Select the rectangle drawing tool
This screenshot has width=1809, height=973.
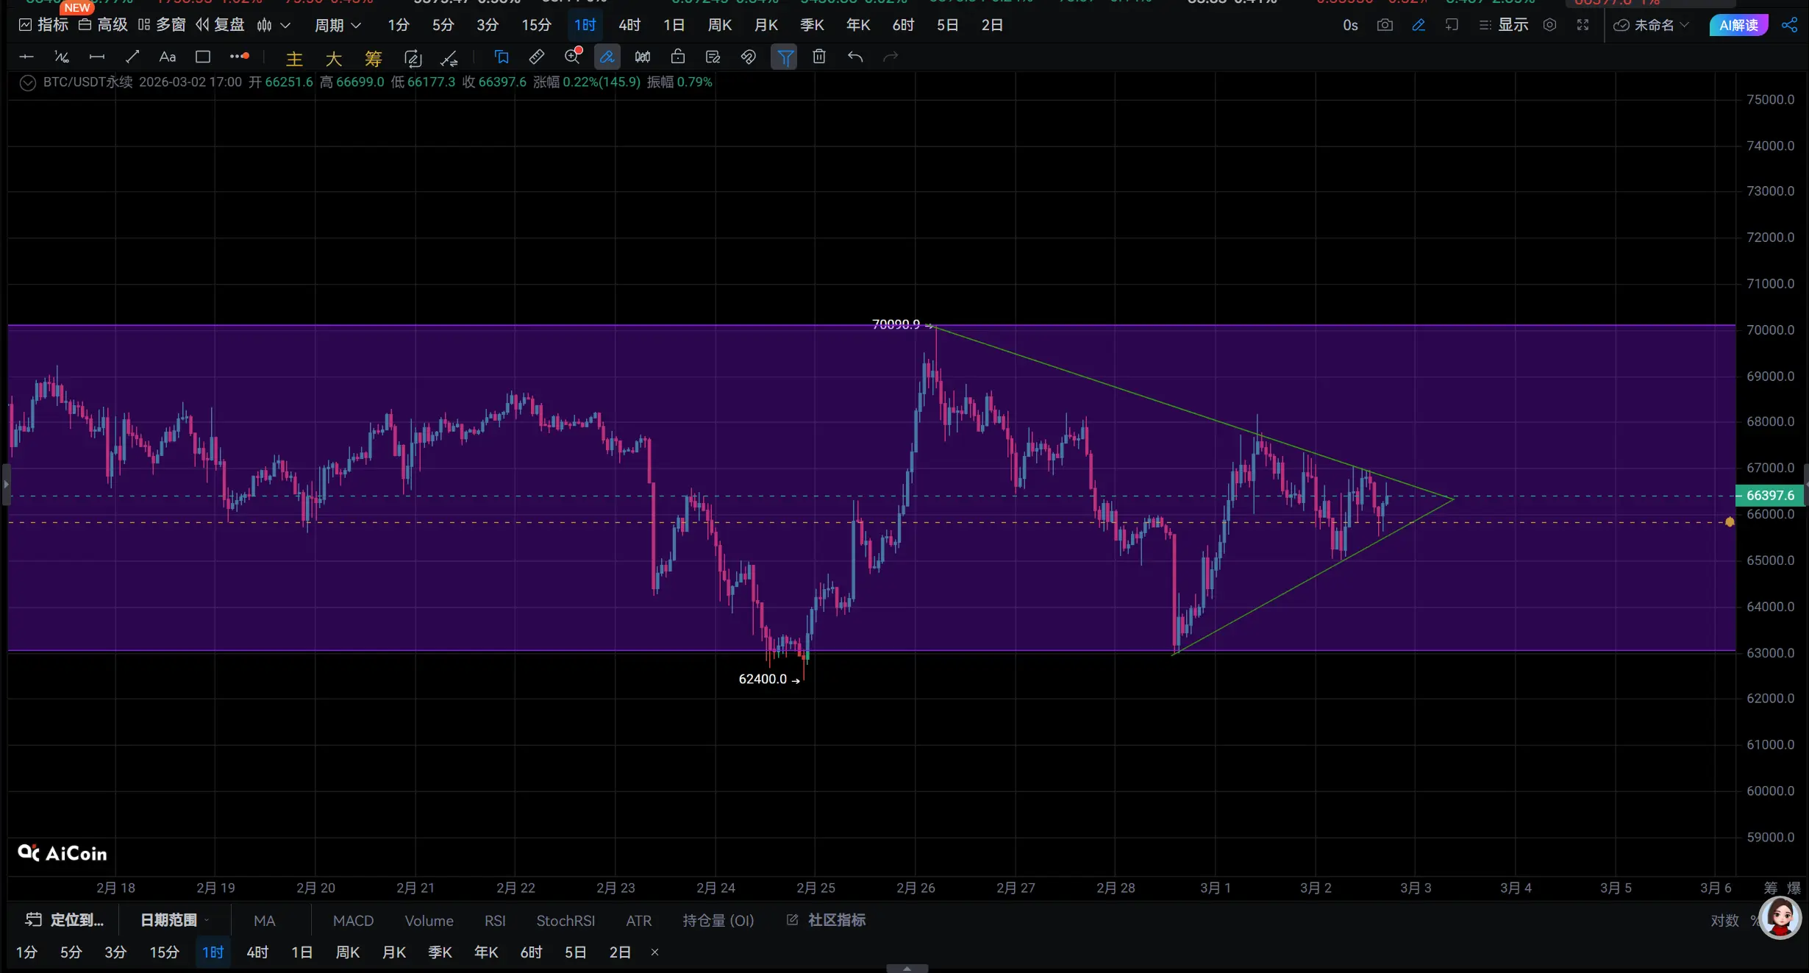(x=203, y=57)
